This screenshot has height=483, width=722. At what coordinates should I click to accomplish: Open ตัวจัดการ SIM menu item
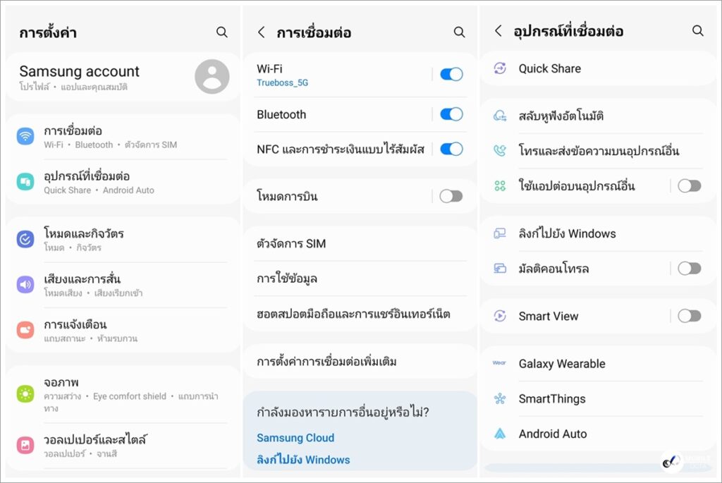click(291, 244)
